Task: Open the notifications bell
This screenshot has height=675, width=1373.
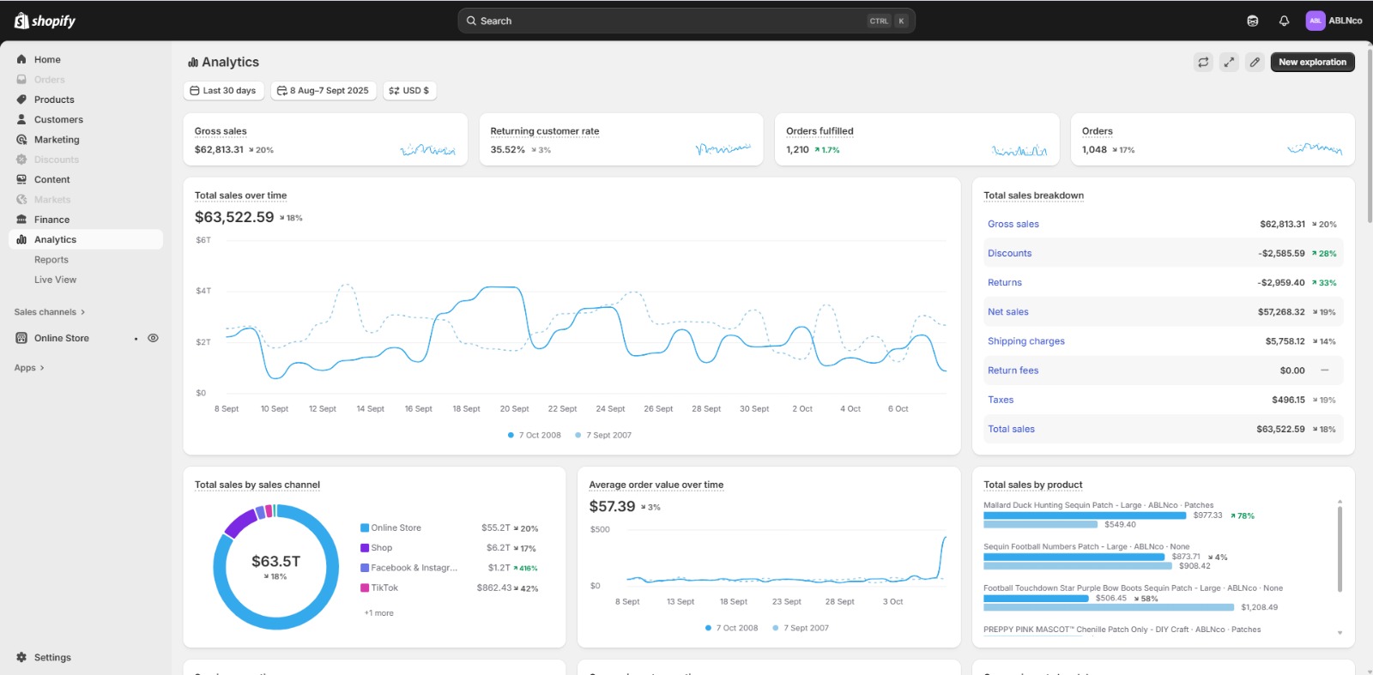Action: tap(1284, 21)
